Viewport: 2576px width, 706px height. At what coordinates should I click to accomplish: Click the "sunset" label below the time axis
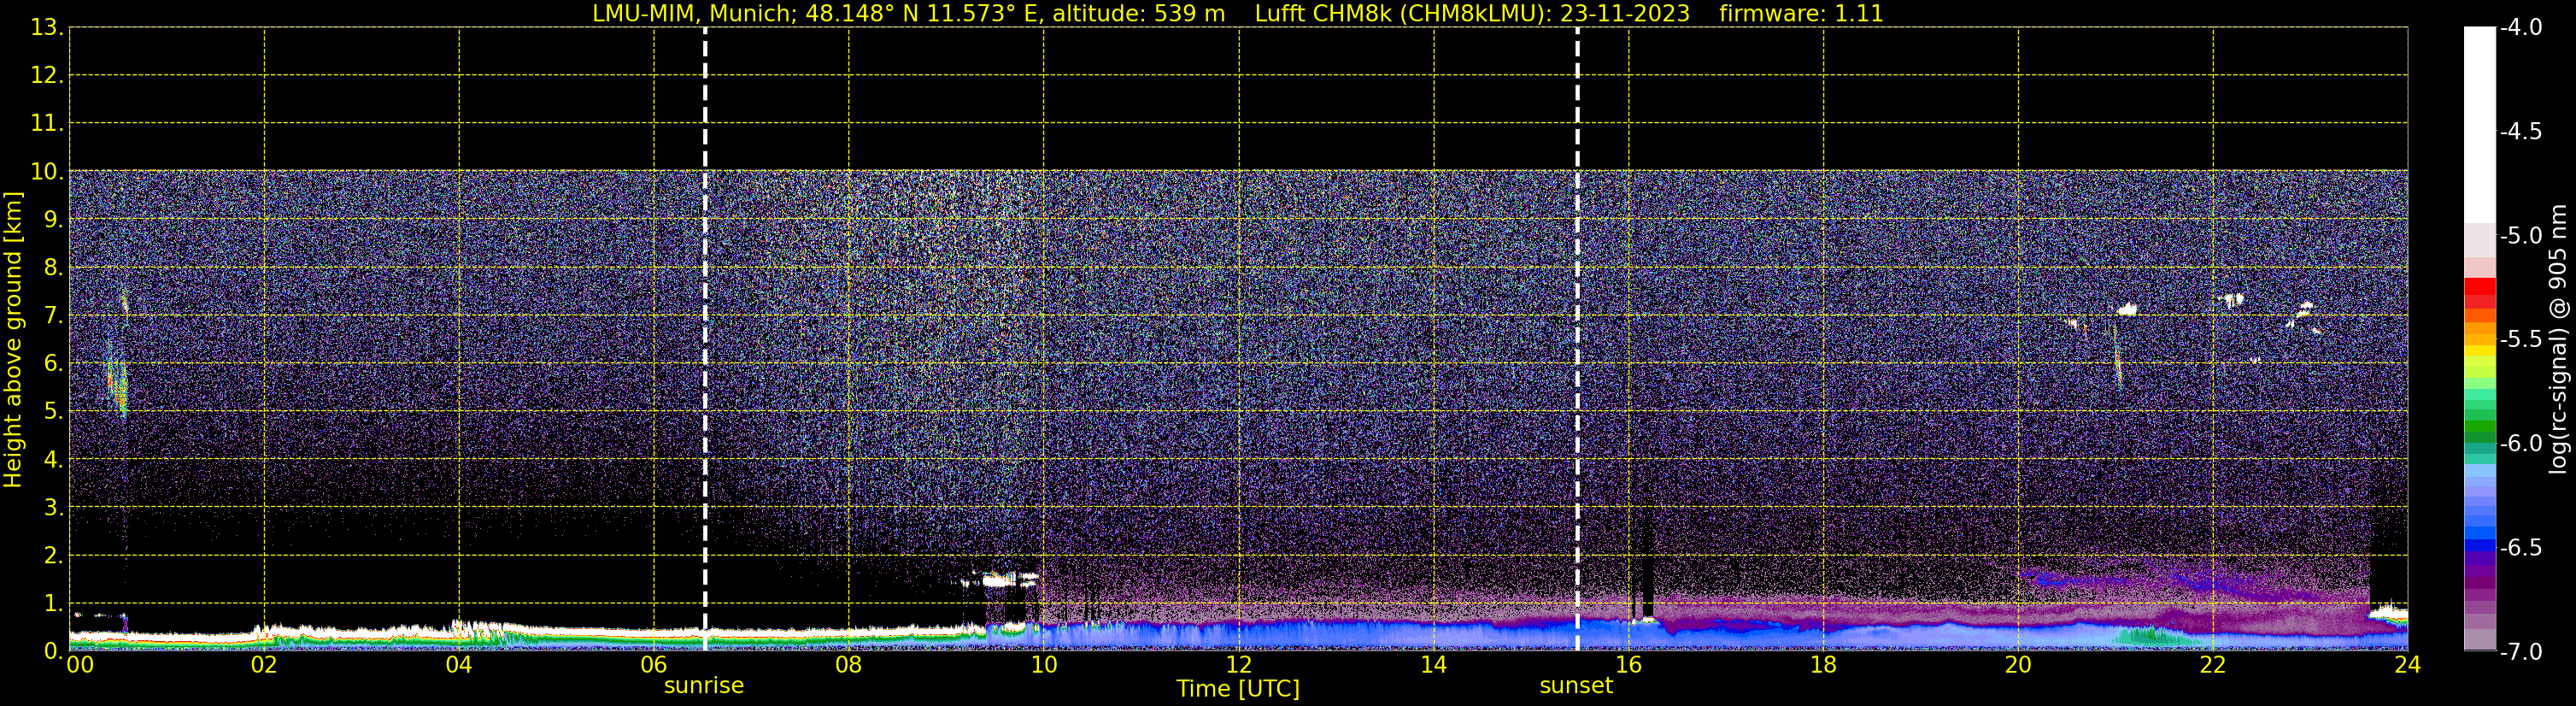point(1576,686)
